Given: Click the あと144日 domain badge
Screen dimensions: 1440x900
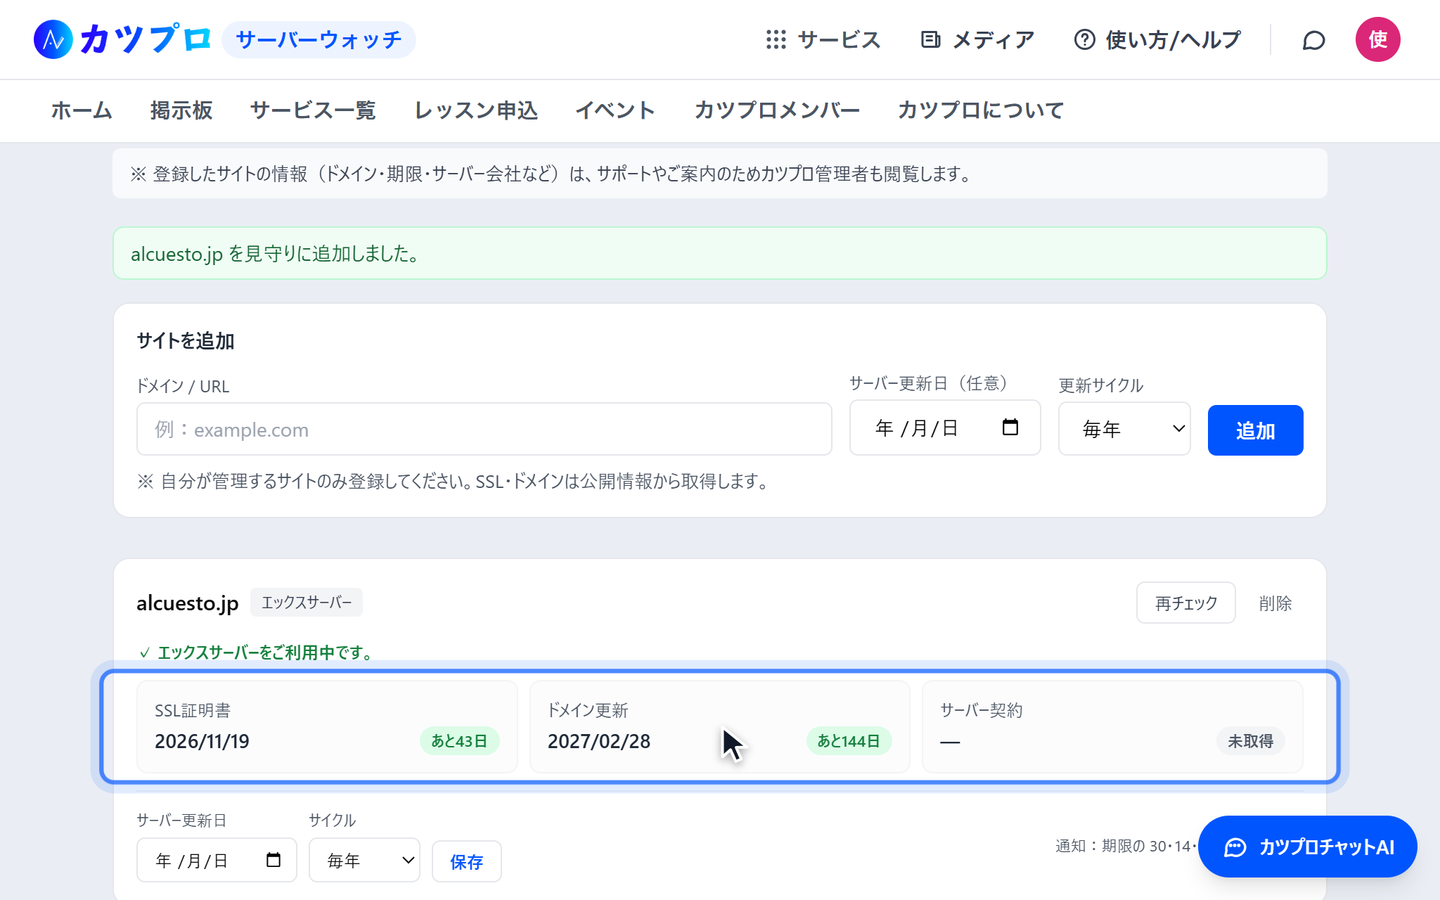Looking at the screenshot, I should tap(849, 741).
